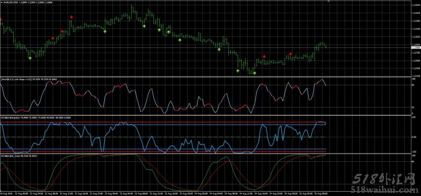Select the red sell arrow after the price bottom
Viewport: 421px width, 196px height.
[x=264, y=56]
